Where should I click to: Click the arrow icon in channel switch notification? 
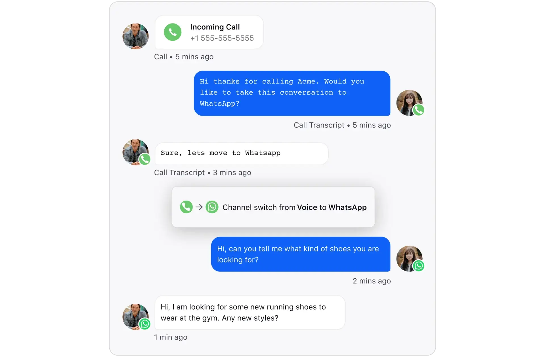tap(199, 207)
